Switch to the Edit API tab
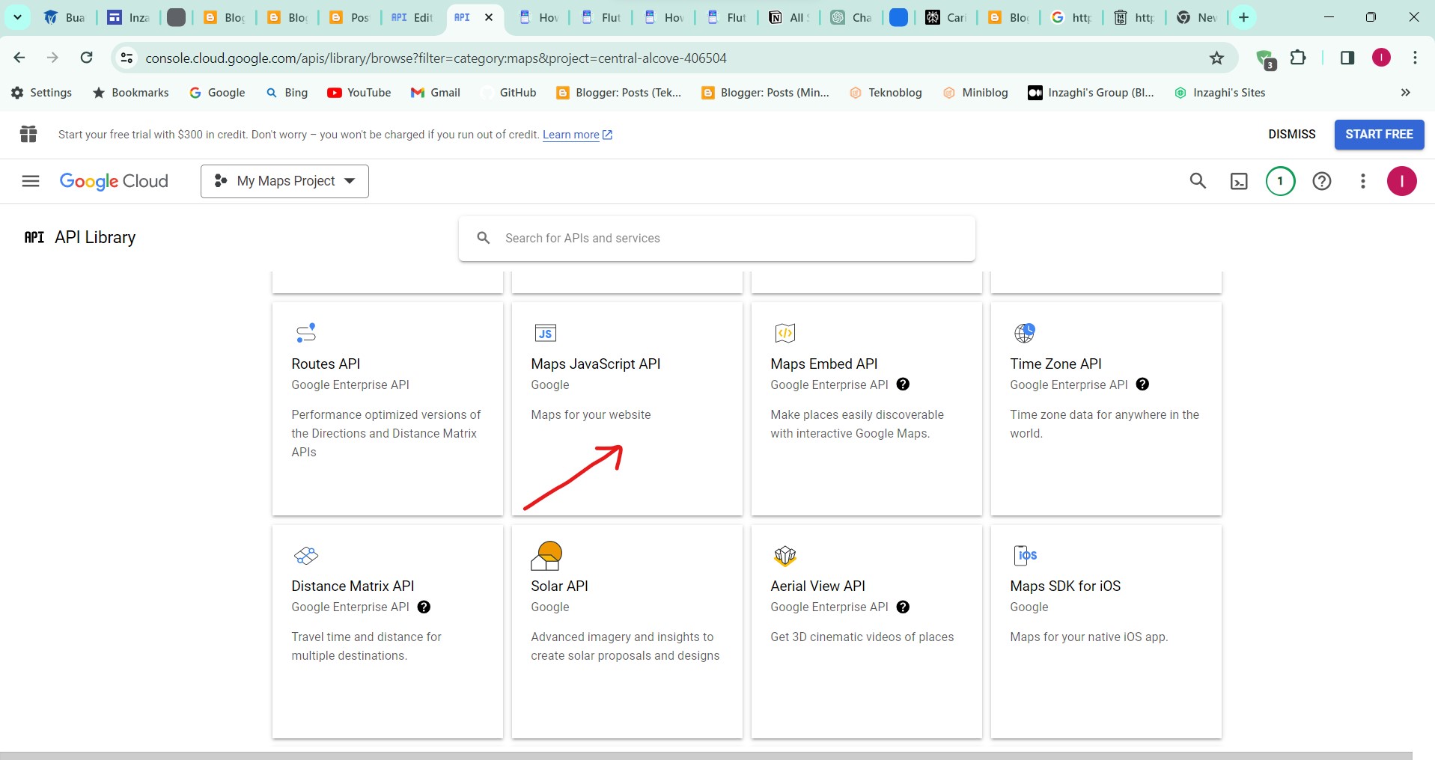The height and width of the screenshot is (760, 1435). click(412, 17)
